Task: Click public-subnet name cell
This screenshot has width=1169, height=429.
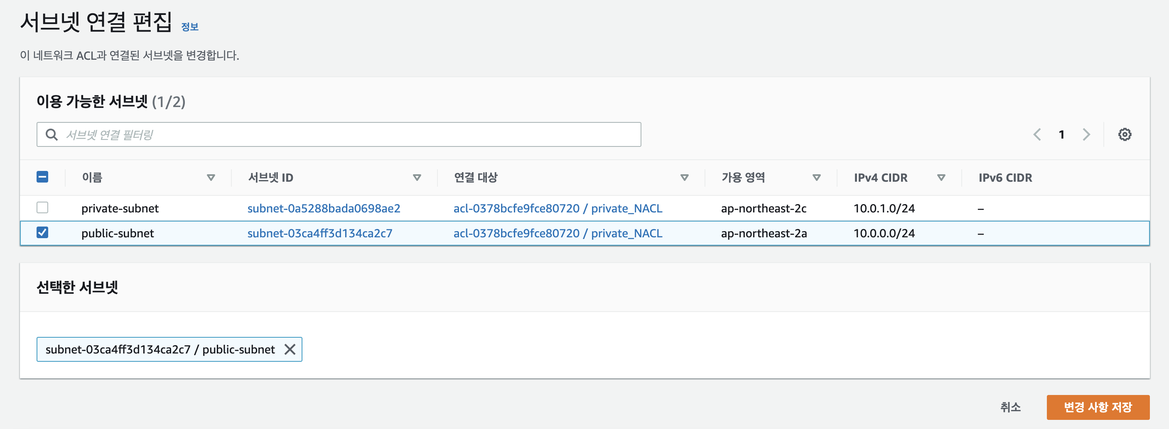Action: click(118, 233)
